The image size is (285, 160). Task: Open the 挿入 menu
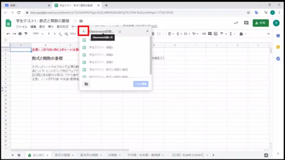click(x=51, y=27)
